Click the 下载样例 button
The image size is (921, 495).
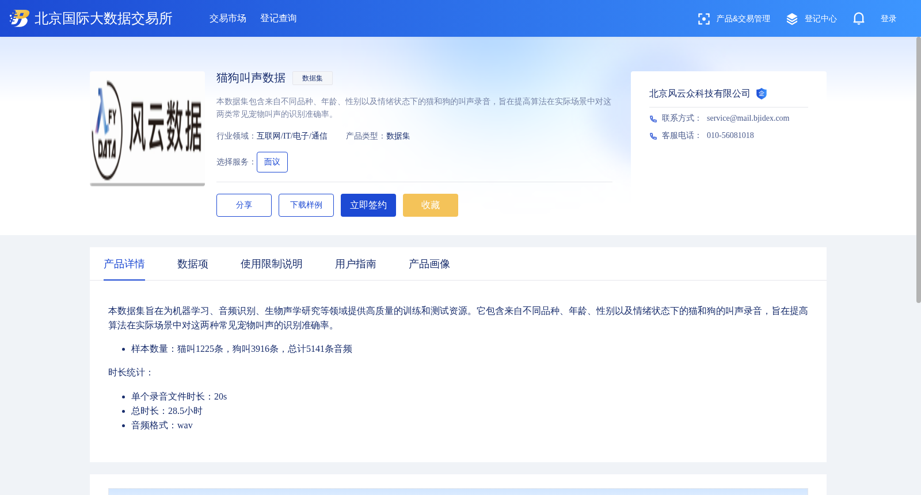click(x=306, y=205)
